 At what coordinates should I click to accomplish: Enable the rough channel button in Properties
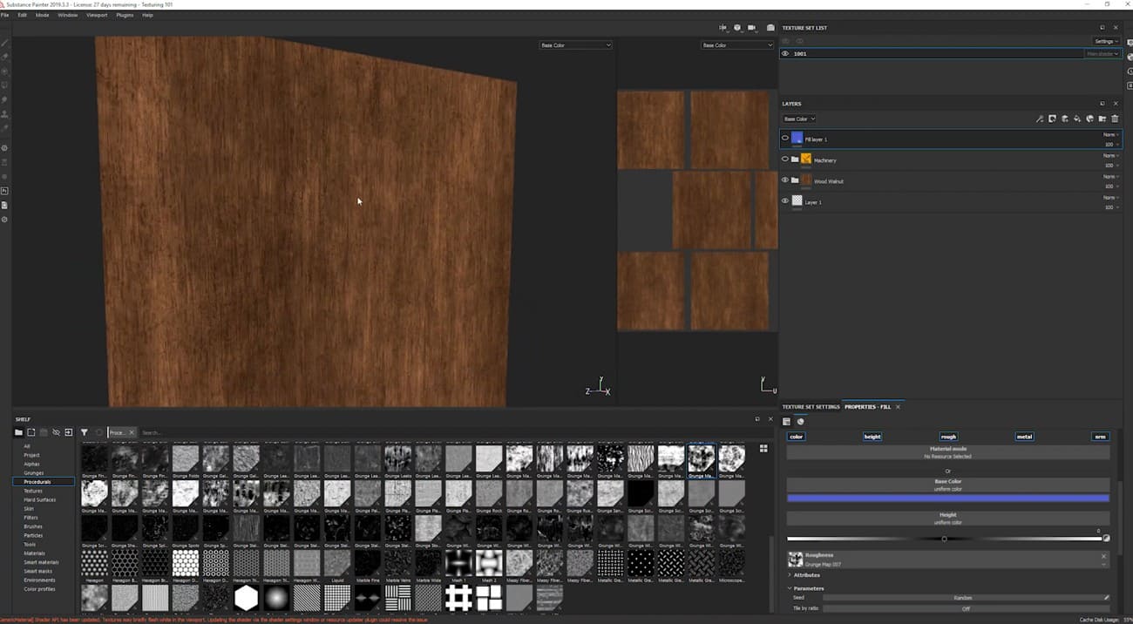point(948,437)
